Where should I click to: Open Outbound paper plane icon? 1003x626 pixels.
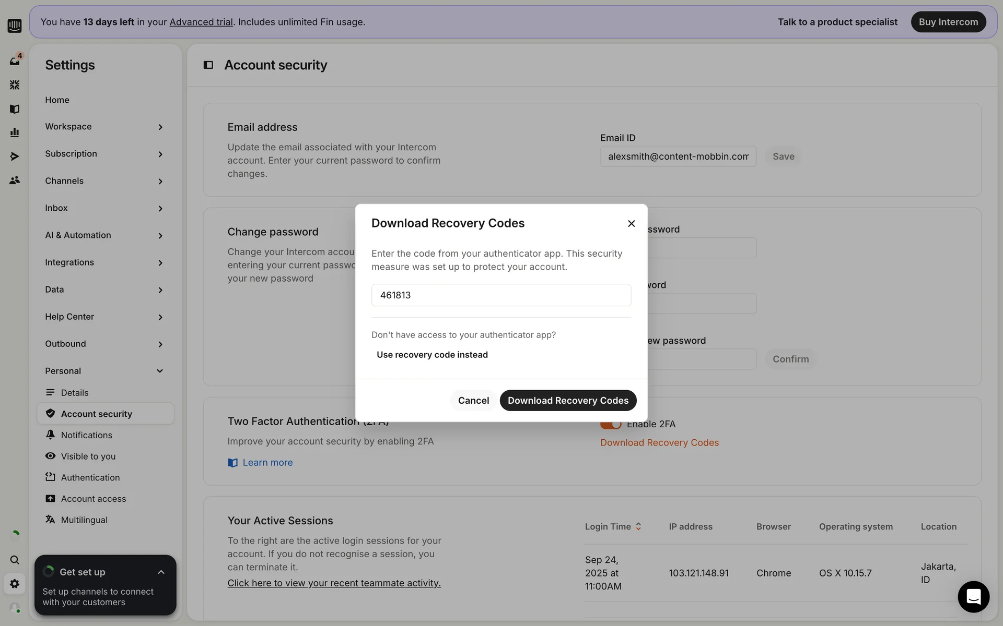(x=15, y=156)
